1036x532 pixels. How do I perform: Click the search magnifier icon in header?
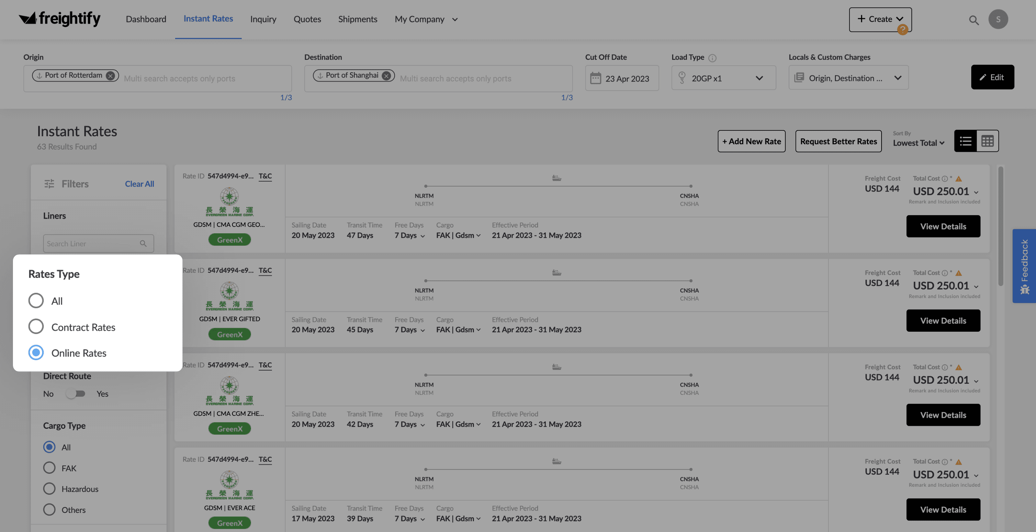[973, 20]
